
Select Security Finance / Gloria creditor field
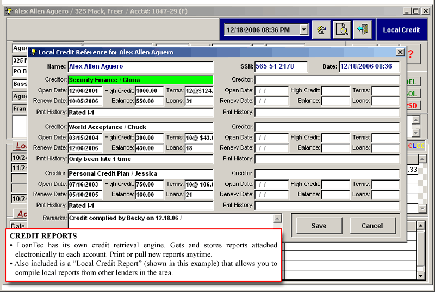pyautogui.click(x=140, y=80)
